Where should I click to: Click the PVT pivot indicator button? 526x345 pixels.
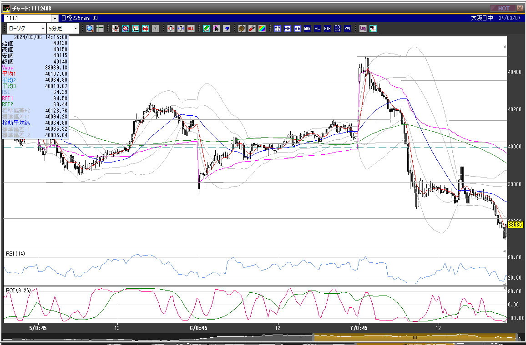(x=347, y=29)
